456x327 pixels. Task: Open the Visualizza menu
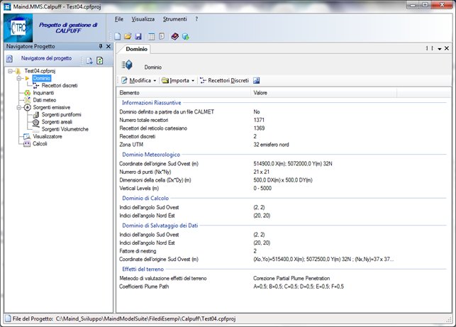(143, 19)
